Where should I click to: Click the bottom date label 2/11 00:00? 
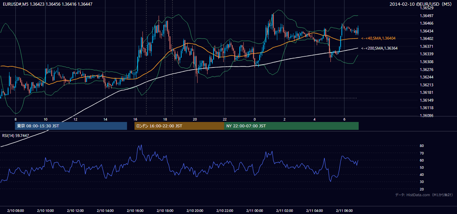pyautogui.click(x=254, y=210)
